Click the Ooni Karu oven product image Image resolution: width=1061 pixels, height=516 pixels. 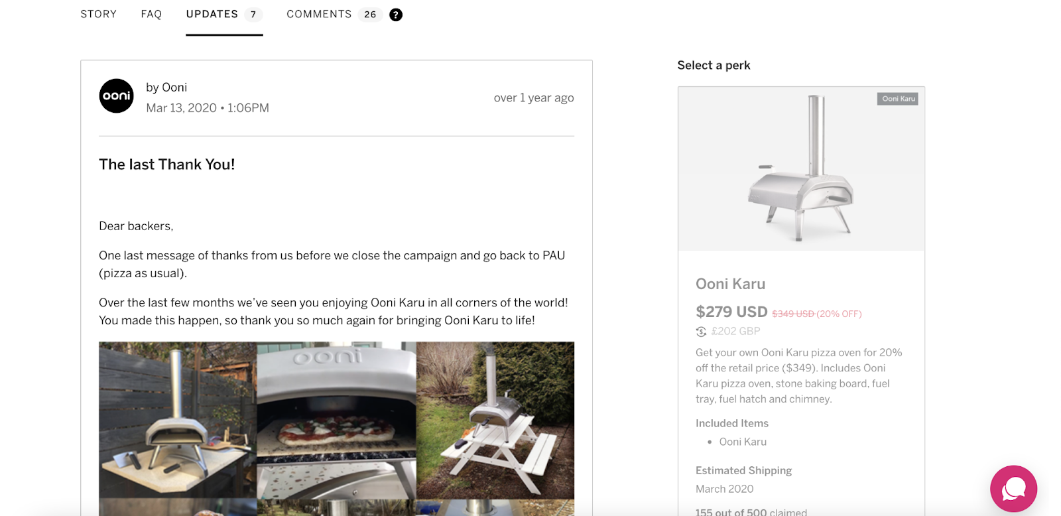[x=801, y=169]
